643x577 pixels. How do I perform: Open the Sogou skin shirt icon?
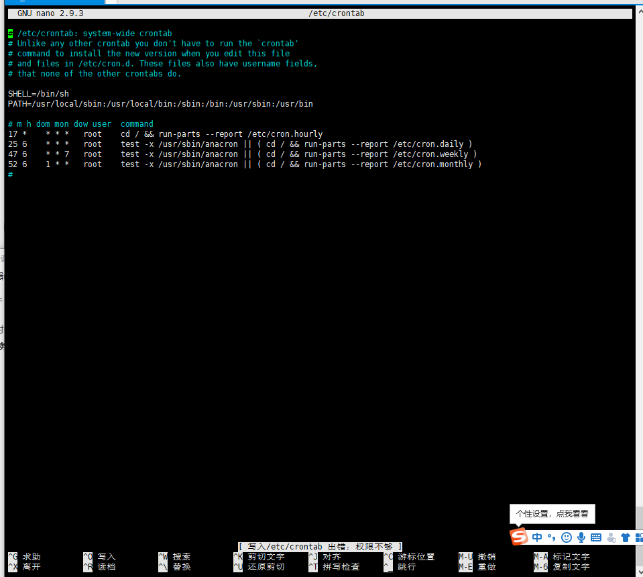[626, 537]
